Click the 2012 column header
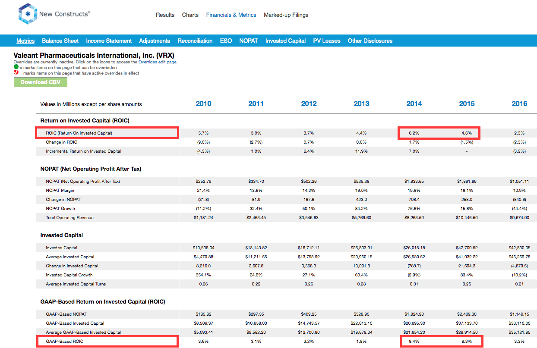 point(309,103)
